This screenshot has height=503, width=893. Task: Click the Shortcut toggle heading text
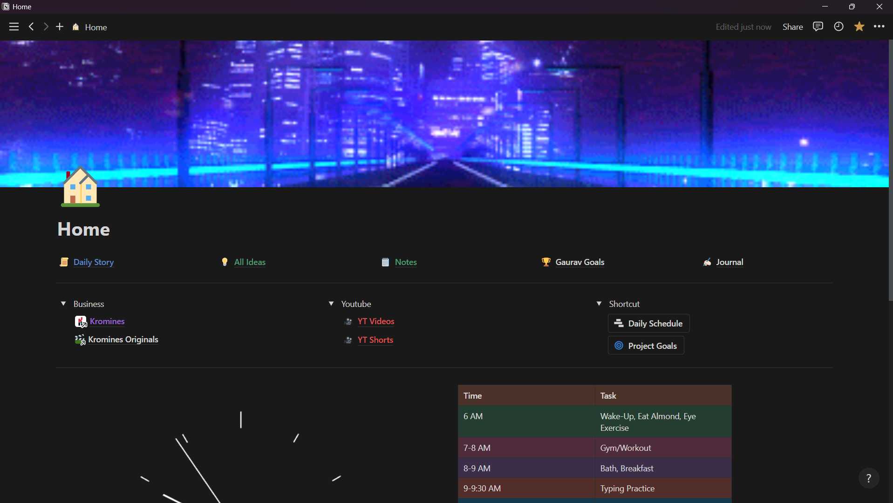click(x=624, y=304)
